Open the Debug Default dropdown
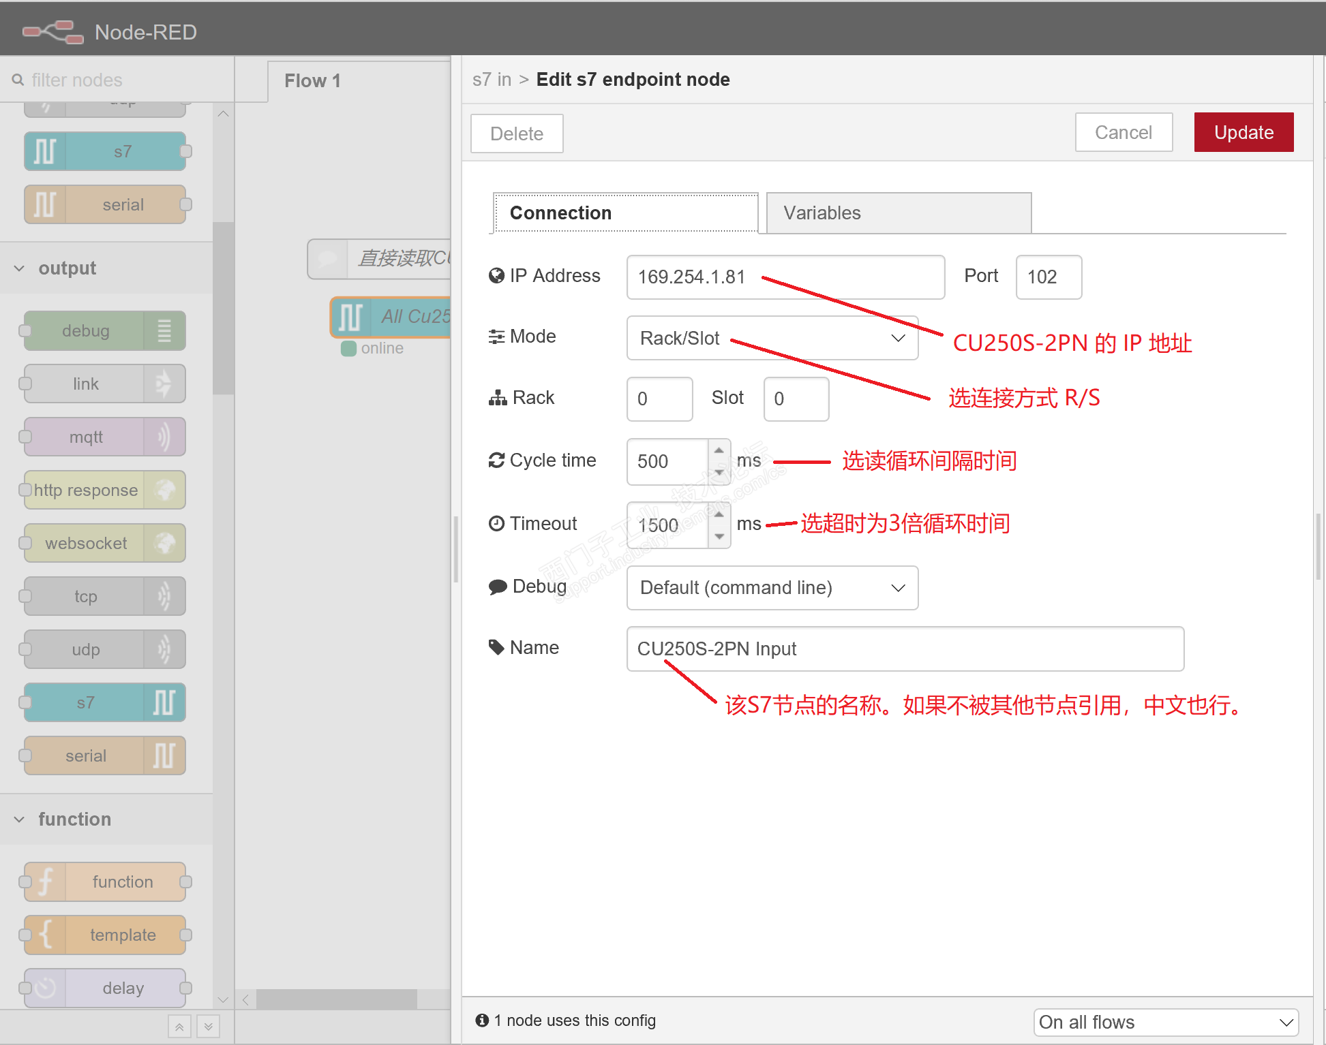Image resolution: width=1326 pixels, height=1045 pixels. pyautogui.click(x=772, y=588)
